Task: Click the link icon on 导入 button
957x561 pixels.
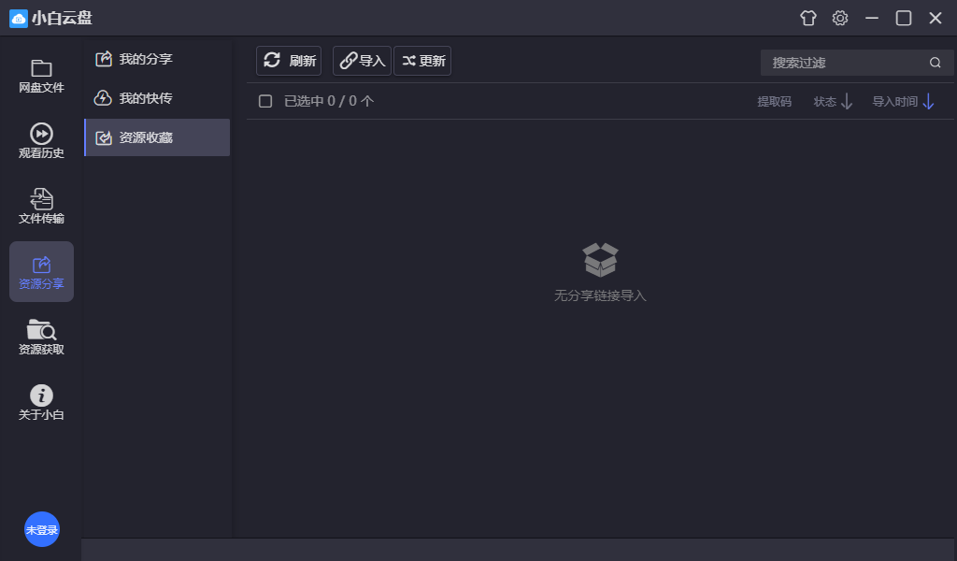Action: 350,60
